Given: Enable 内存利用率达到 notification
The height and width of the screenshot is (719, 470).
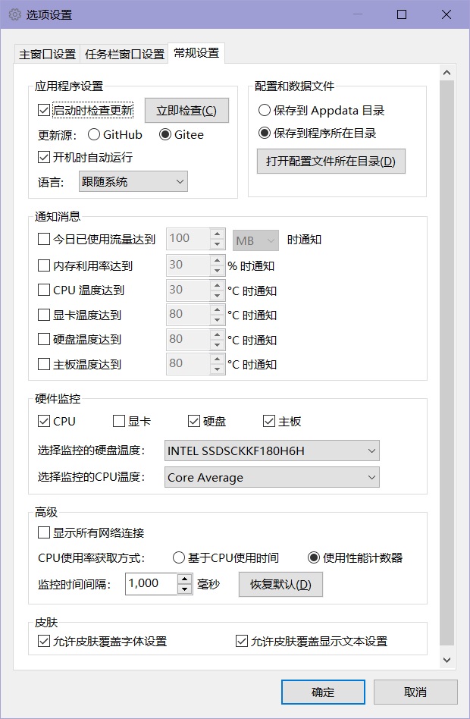Looking at the screenshot, I should [x=44, y=266].
